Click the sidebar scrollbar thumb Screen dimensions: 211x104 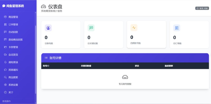click(x=36, y=59)
